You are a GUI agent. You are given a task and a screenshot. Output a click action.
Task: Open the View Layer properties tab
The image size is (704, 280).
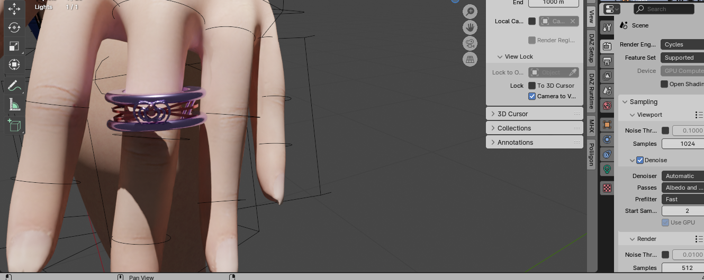tap(607, 76)
